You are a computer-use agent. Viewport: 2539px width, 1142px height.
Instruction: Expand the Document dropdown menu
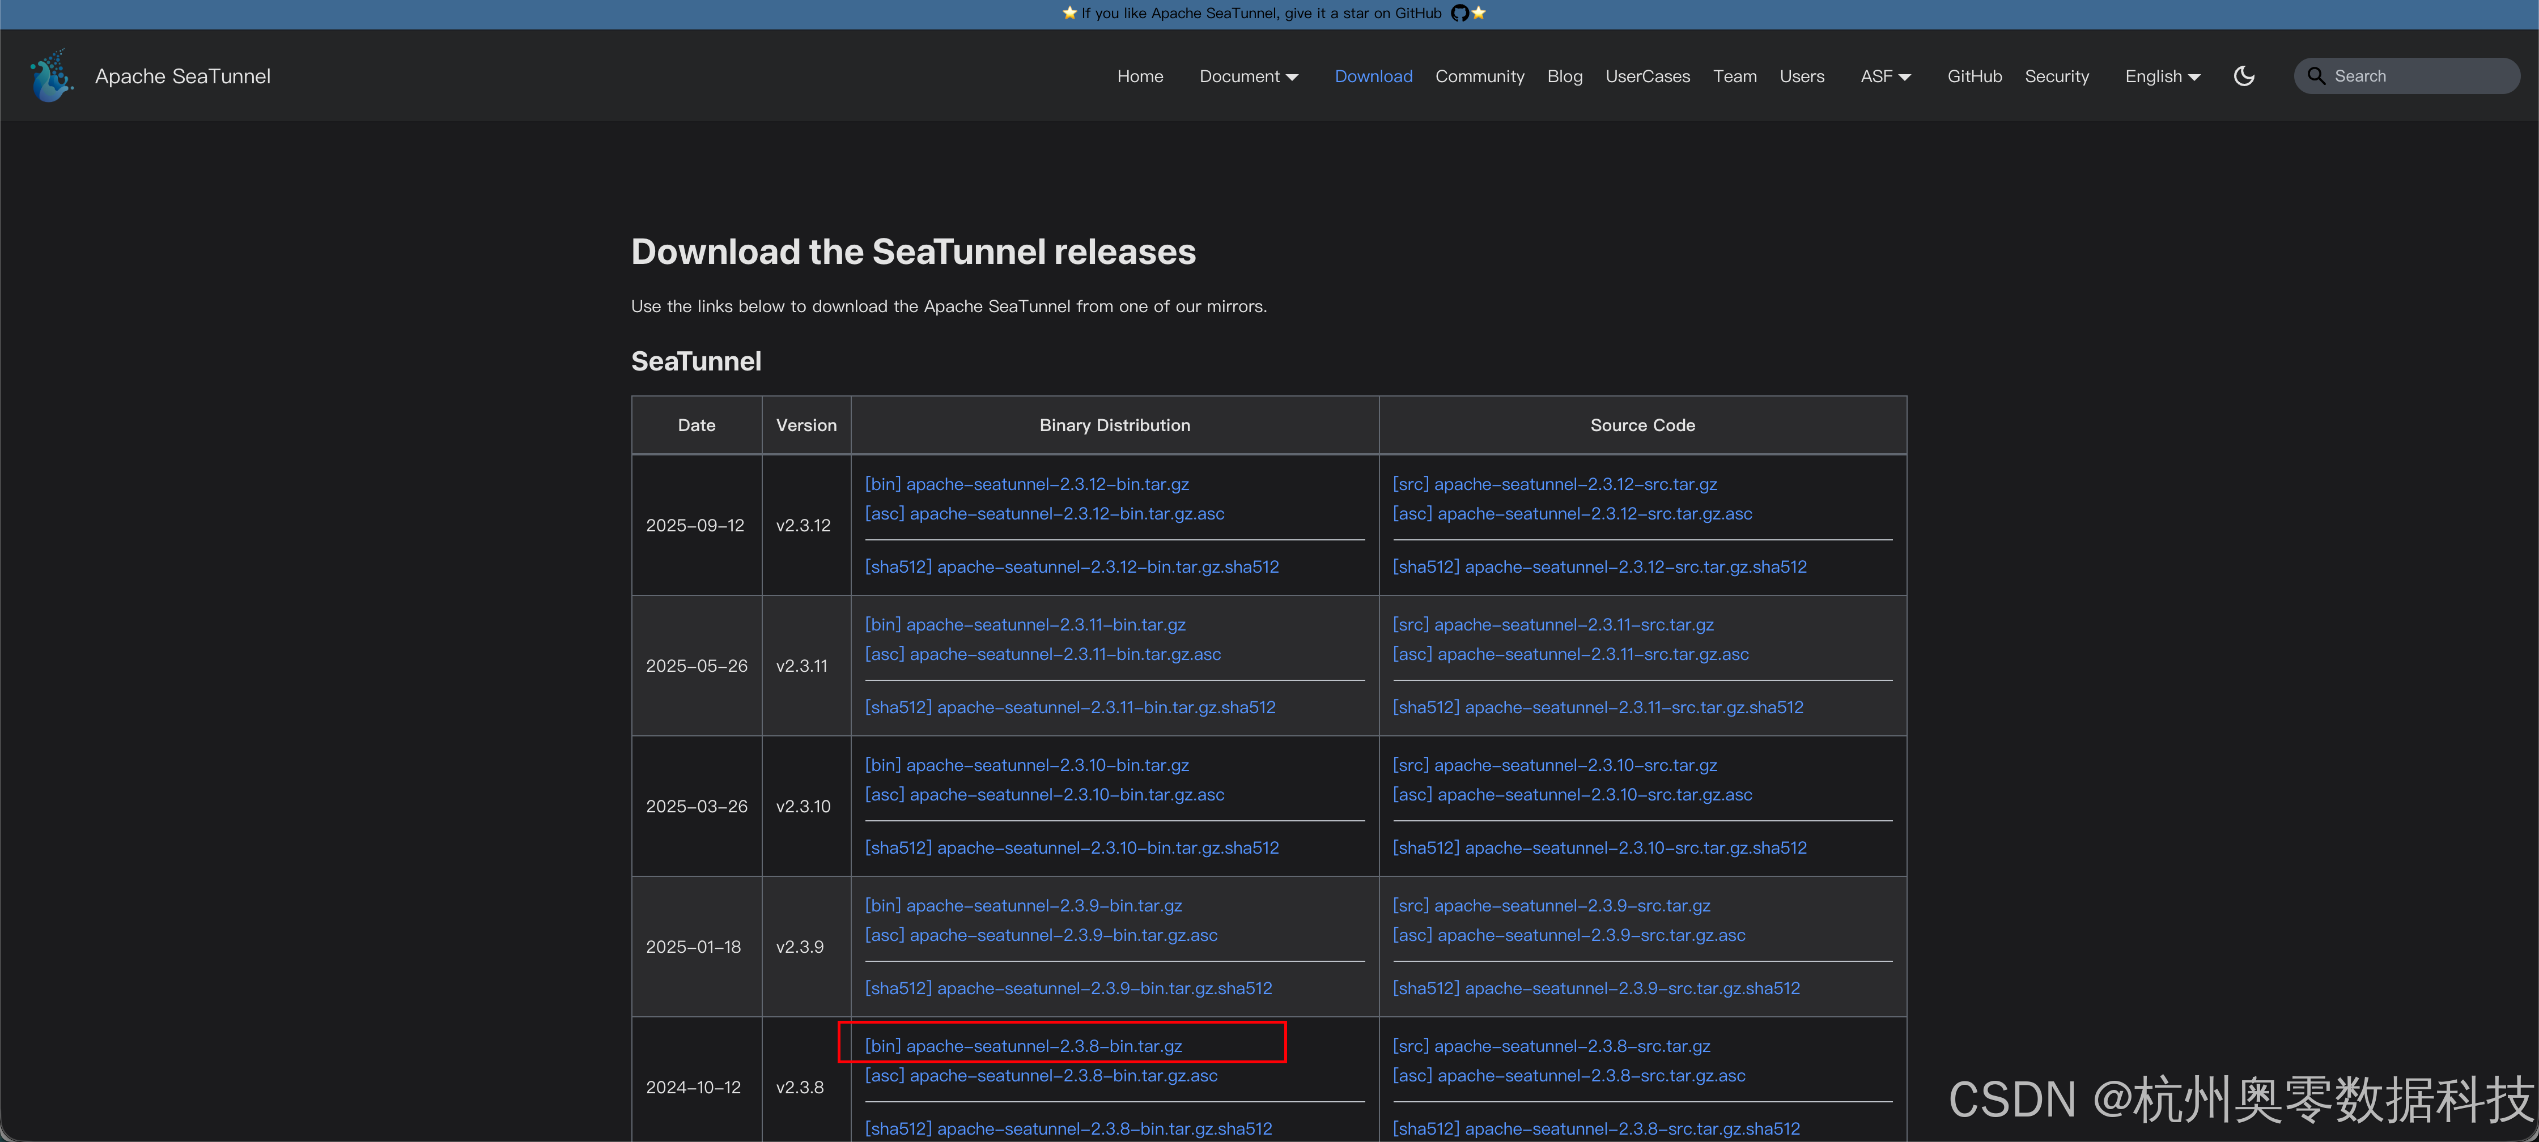(x=1248, y=76)
